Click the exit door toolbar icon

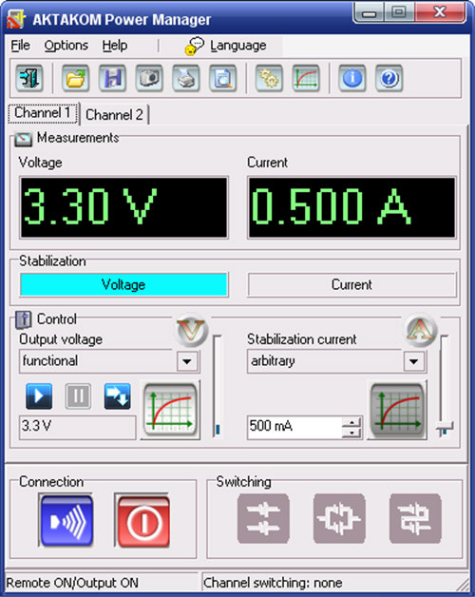coord(29,78)
